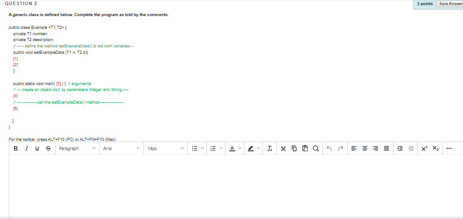463x219 pixels.
Task: Expand bullet list style options arrow
Action: [202, 148]
